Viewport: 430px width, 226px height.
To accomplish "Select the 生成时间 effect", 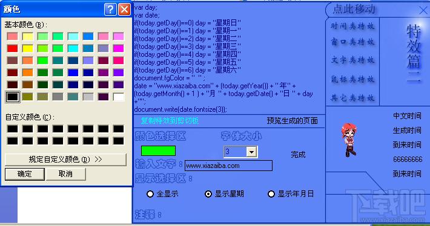I will pyautogui.click(x=407, y=131).
